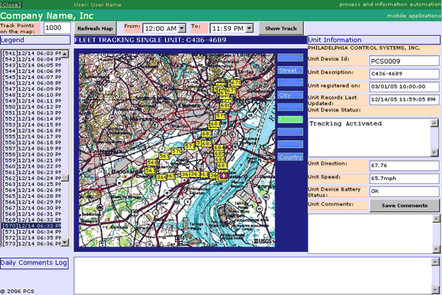Select legend entry [555]12/14 06:17 PM
This screenshot has height=295, width=442.
pyautogui.click(x=32, y=136)
